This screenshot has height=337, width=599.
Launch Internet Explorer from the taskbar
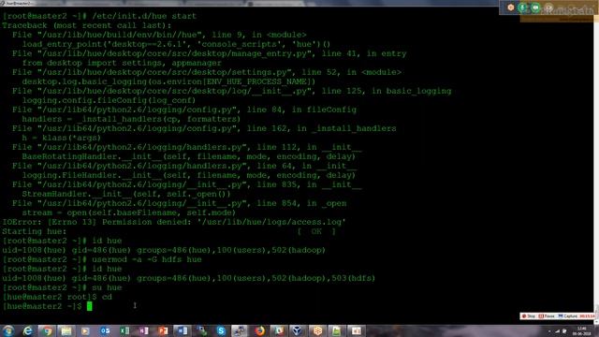(28, 330)
